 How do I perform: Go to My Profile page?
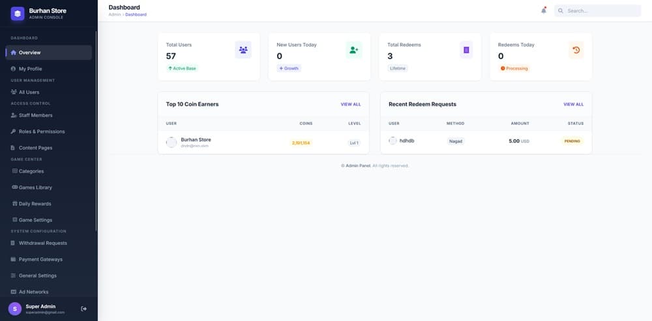click(x=30, y=68)
